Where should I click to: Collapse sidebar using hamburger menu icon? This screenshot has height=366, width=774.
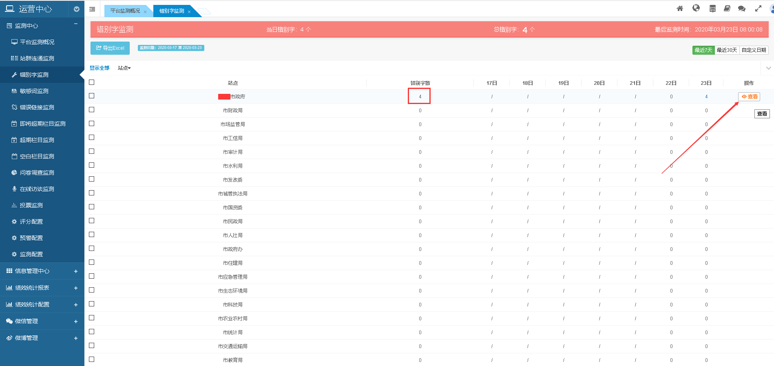92,9
